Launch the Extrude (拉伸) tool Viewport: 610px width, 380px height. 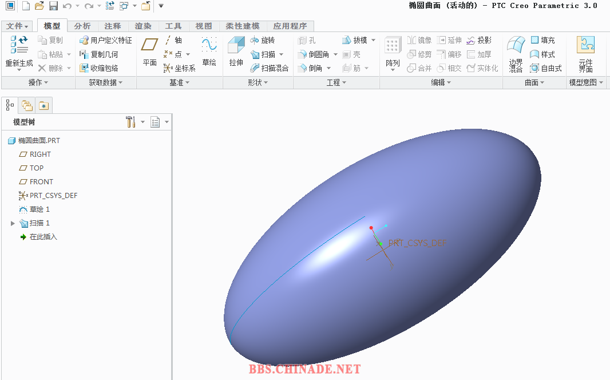click(236, 52)
